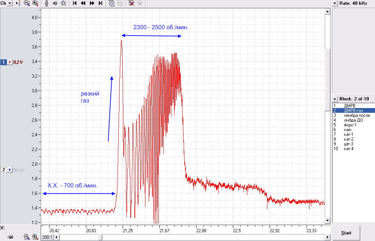This screenshot has height=241, width=375.
Task: Click the greyed-out waveform window icon
Action: 120,3
